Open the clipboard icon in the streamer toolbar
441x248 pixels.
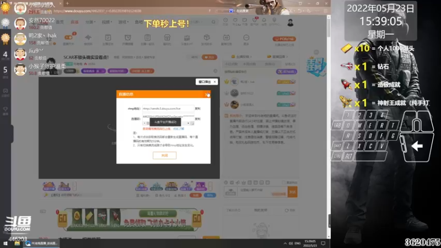click(147, 37)
